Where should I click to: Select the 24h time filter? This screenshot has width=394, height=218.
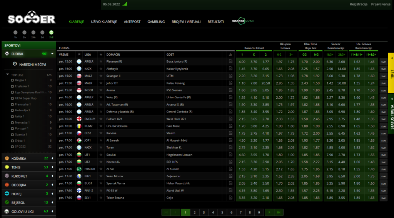(x=33, y=33)
